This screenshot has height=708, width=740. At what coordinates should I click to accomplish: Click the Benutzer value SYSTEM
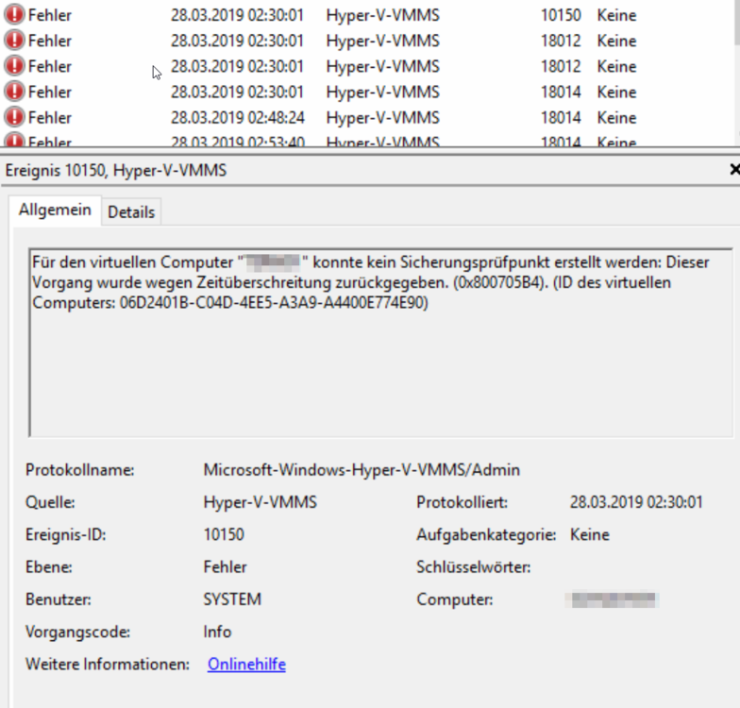[232, 599]
